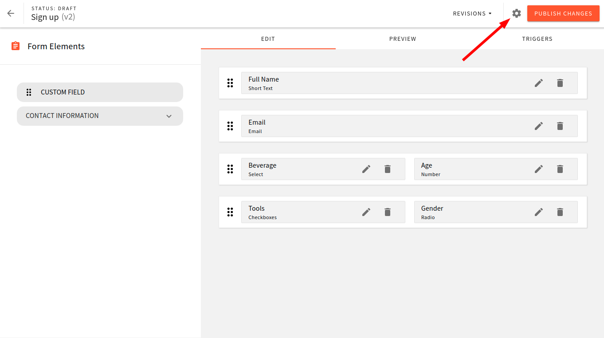The height and width of the screenshot is (338, 604).
Task: Edit the Tools checkboxes field
Action: [x=366, y=212]
